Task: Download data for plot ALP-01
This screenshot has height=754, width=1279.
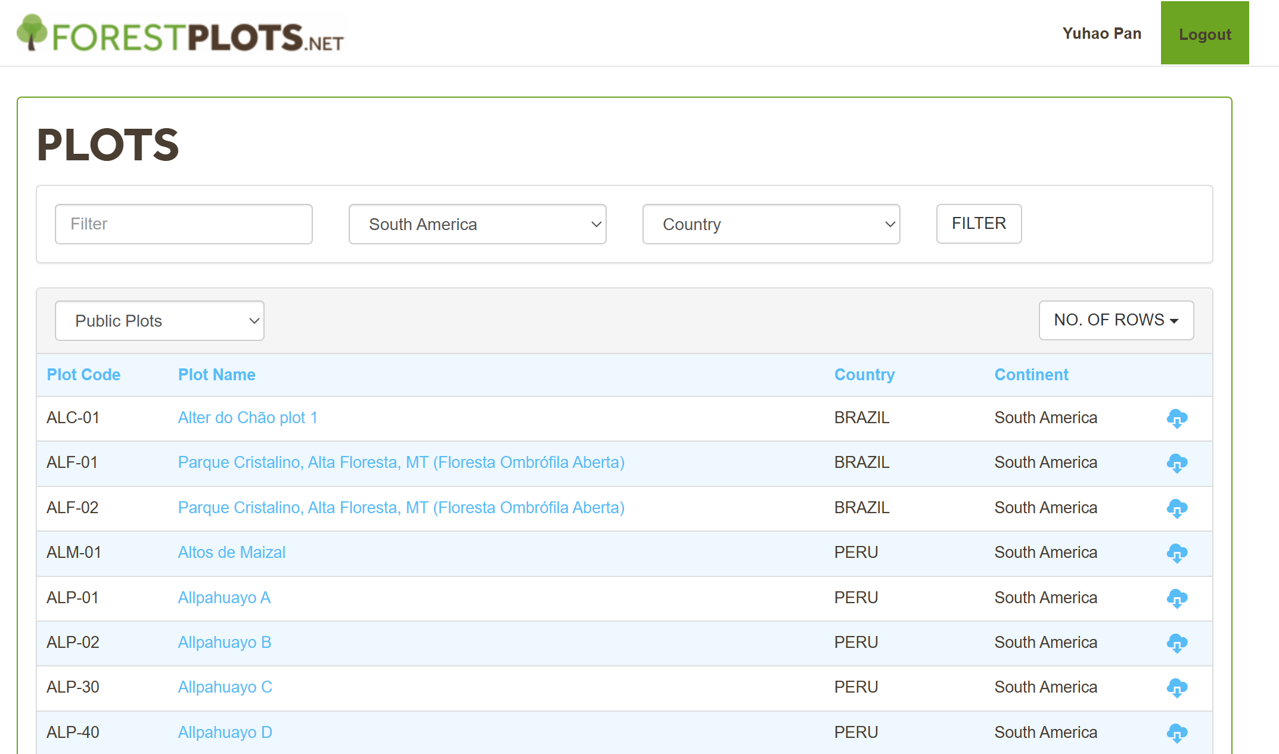Action: [1177, 598]
